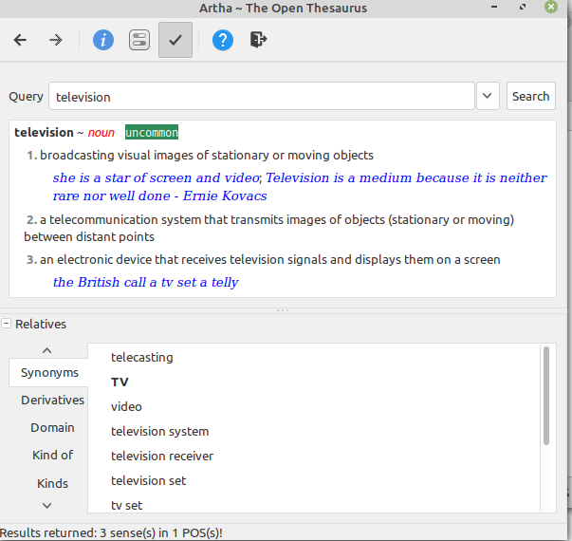This screenshot has height=541, width=572.
Task: Click the tabs scroll-up chevron
Action: [46, 350]
